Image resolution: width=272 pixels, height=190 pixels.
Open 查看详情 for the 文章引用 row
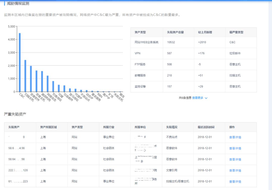pyautogui.click(x=235, y=170)
